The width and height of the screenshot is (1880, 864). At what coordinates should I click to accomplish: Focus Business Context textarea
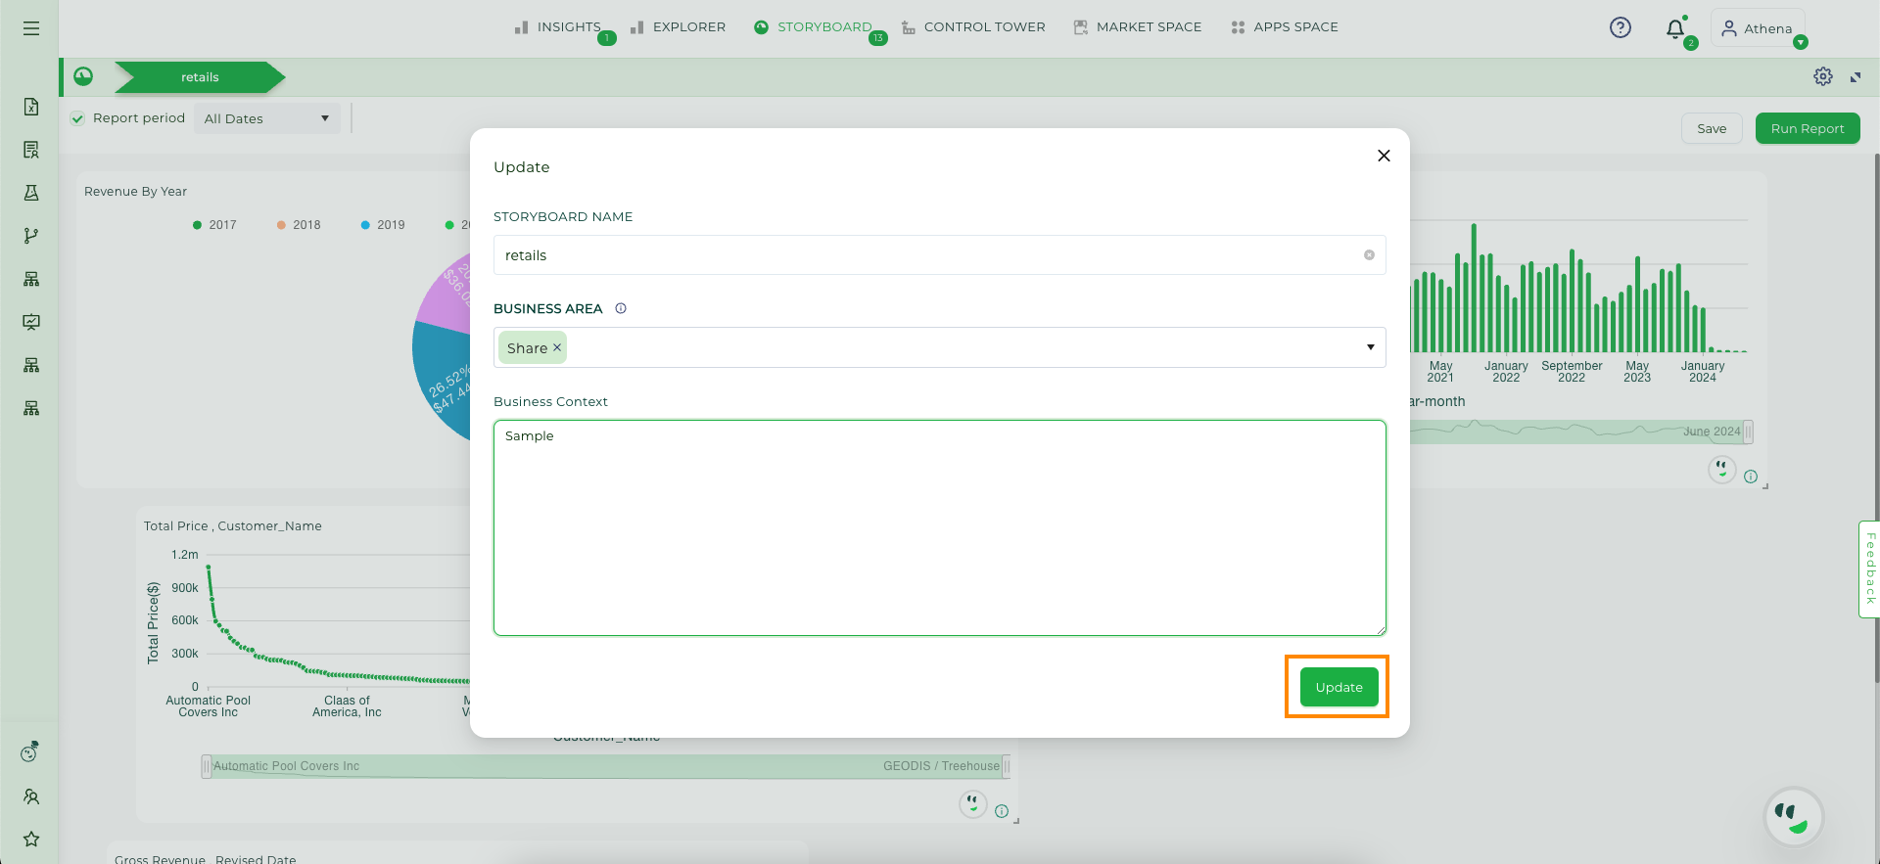[939, 528]
